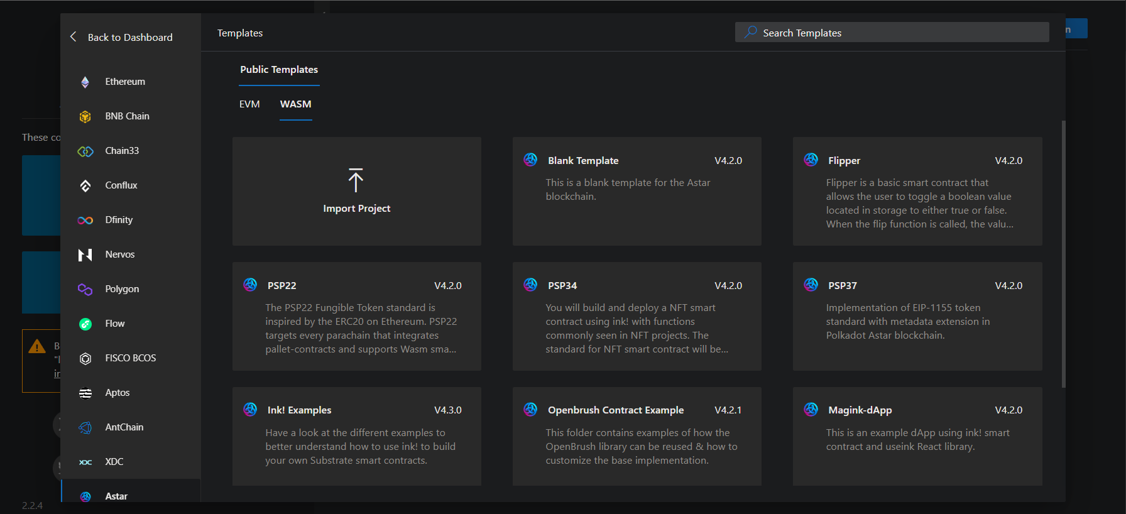1126x514 pixels.
Task: Click the Chain33 logo icon
Action: [85, 151]
